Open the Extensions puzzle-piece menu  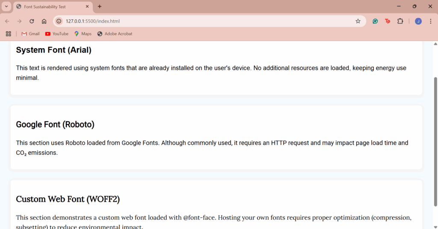(x=400, y=21)
